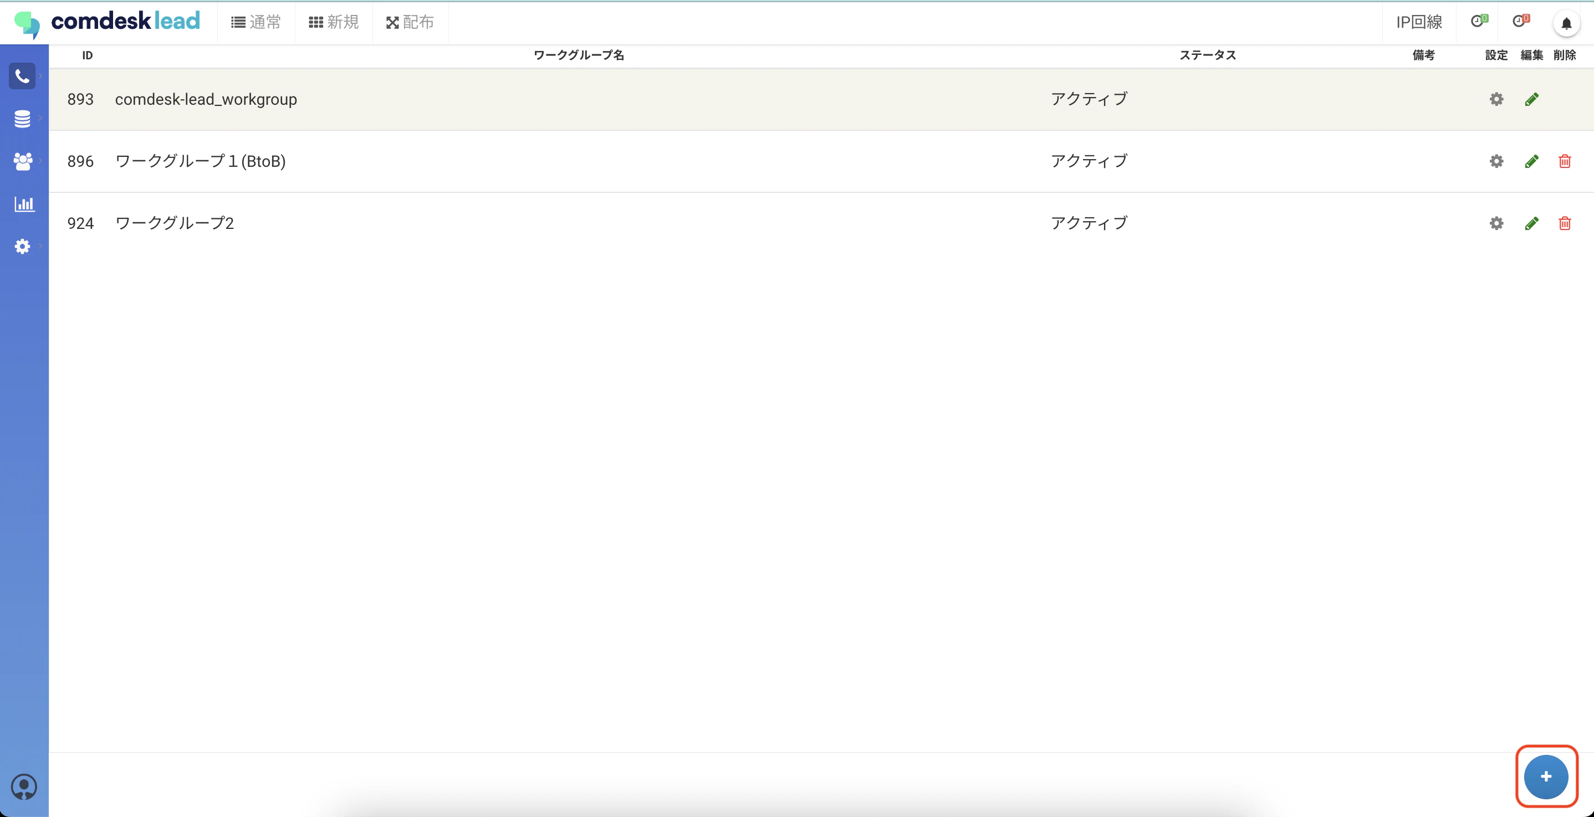Click the 削除 column header
Viewport: 1594px width, 817px height.
(1564, 55)
